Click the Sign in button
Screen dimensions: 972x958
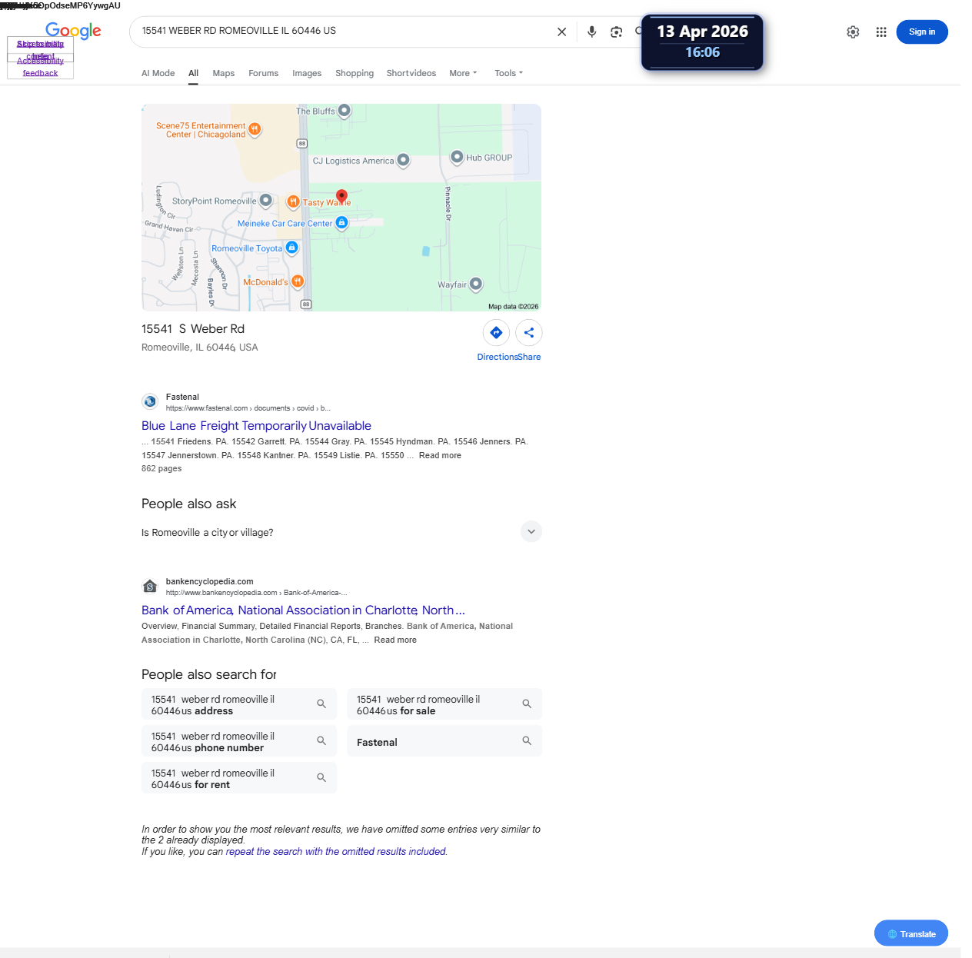(x=921, y=32)
